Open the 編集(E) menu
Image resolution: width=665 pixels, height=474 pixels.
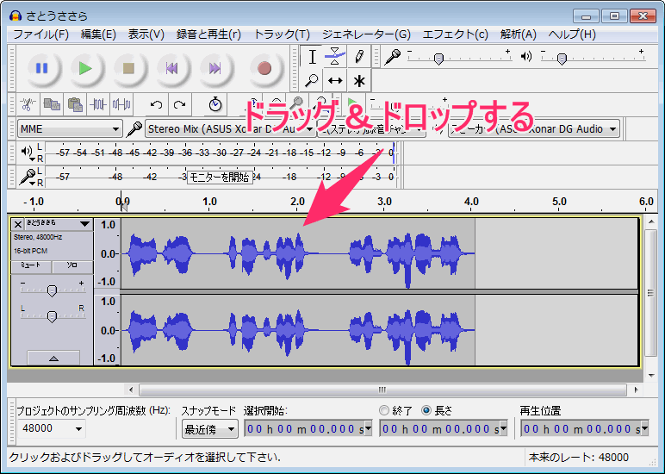pyautogui.click(x=98, y=34)
